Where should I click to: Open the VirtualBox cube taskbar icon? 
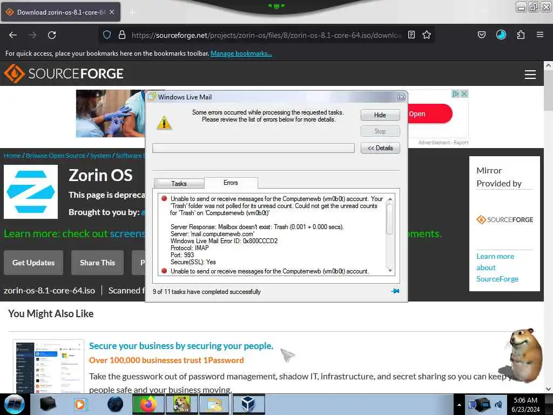pyautogui.click(x=248, y=404)
